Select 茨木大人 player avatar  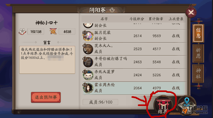tap(88, 49)
